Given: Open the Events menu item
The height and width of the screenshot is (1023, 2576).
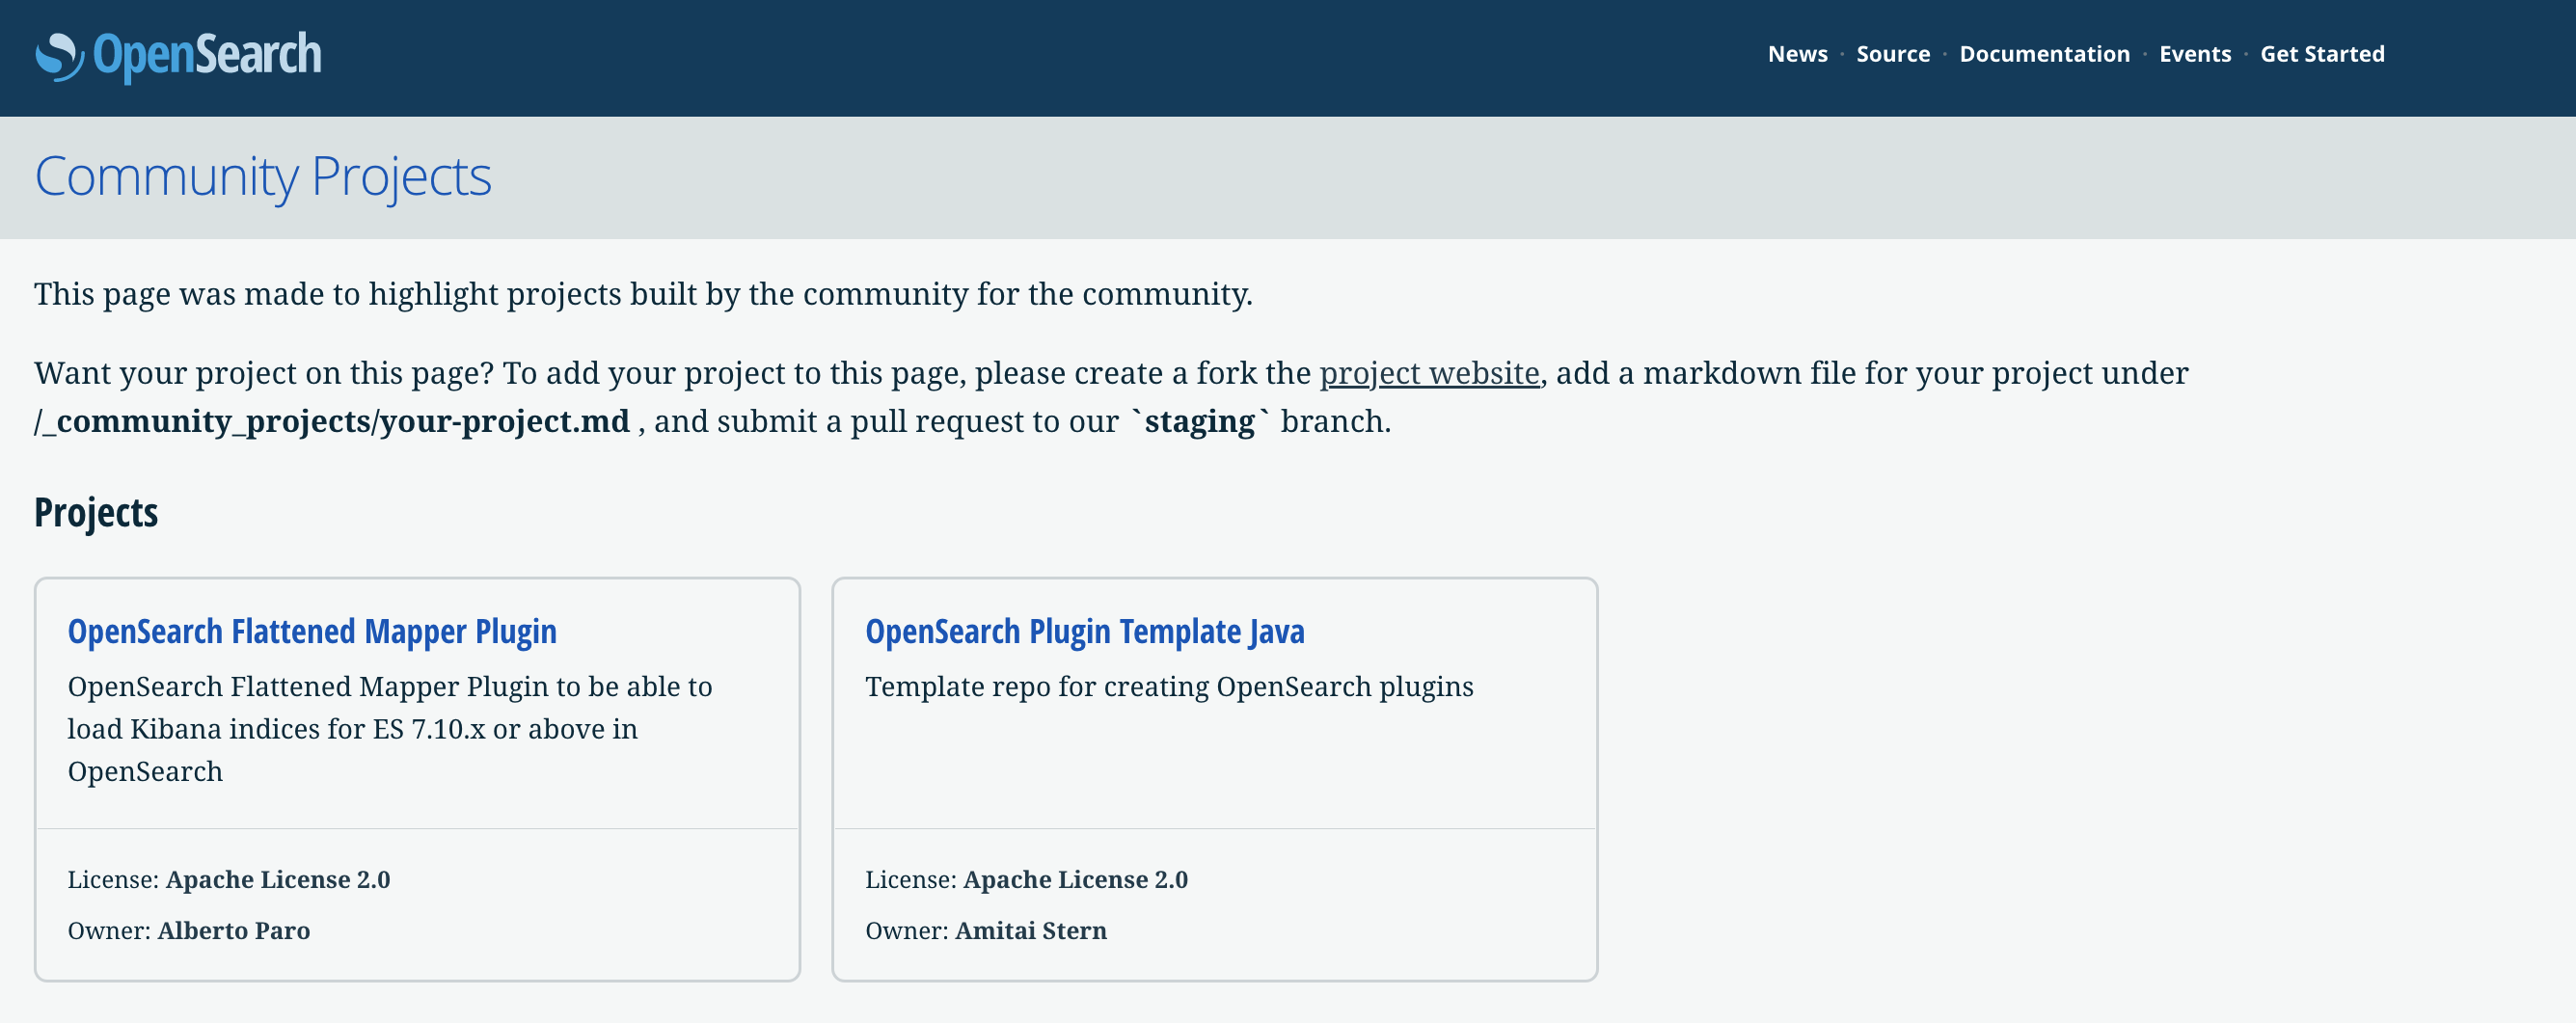Looking at the screenshot, I should point(2195,54).
